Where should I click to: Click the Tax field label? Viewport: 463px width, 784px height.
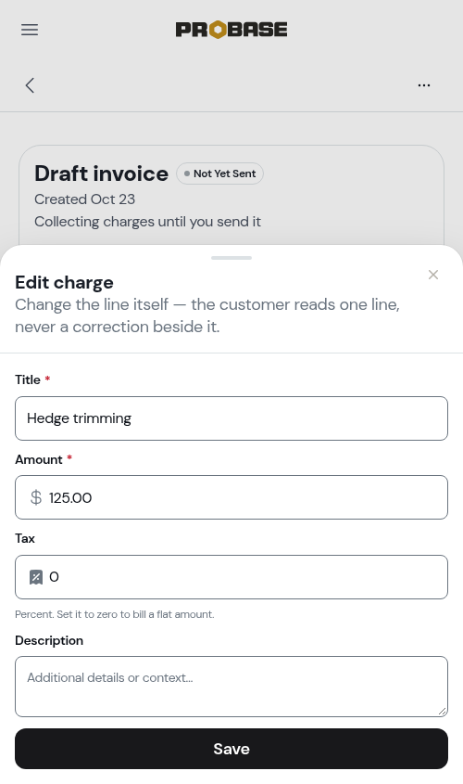[25, 538]
